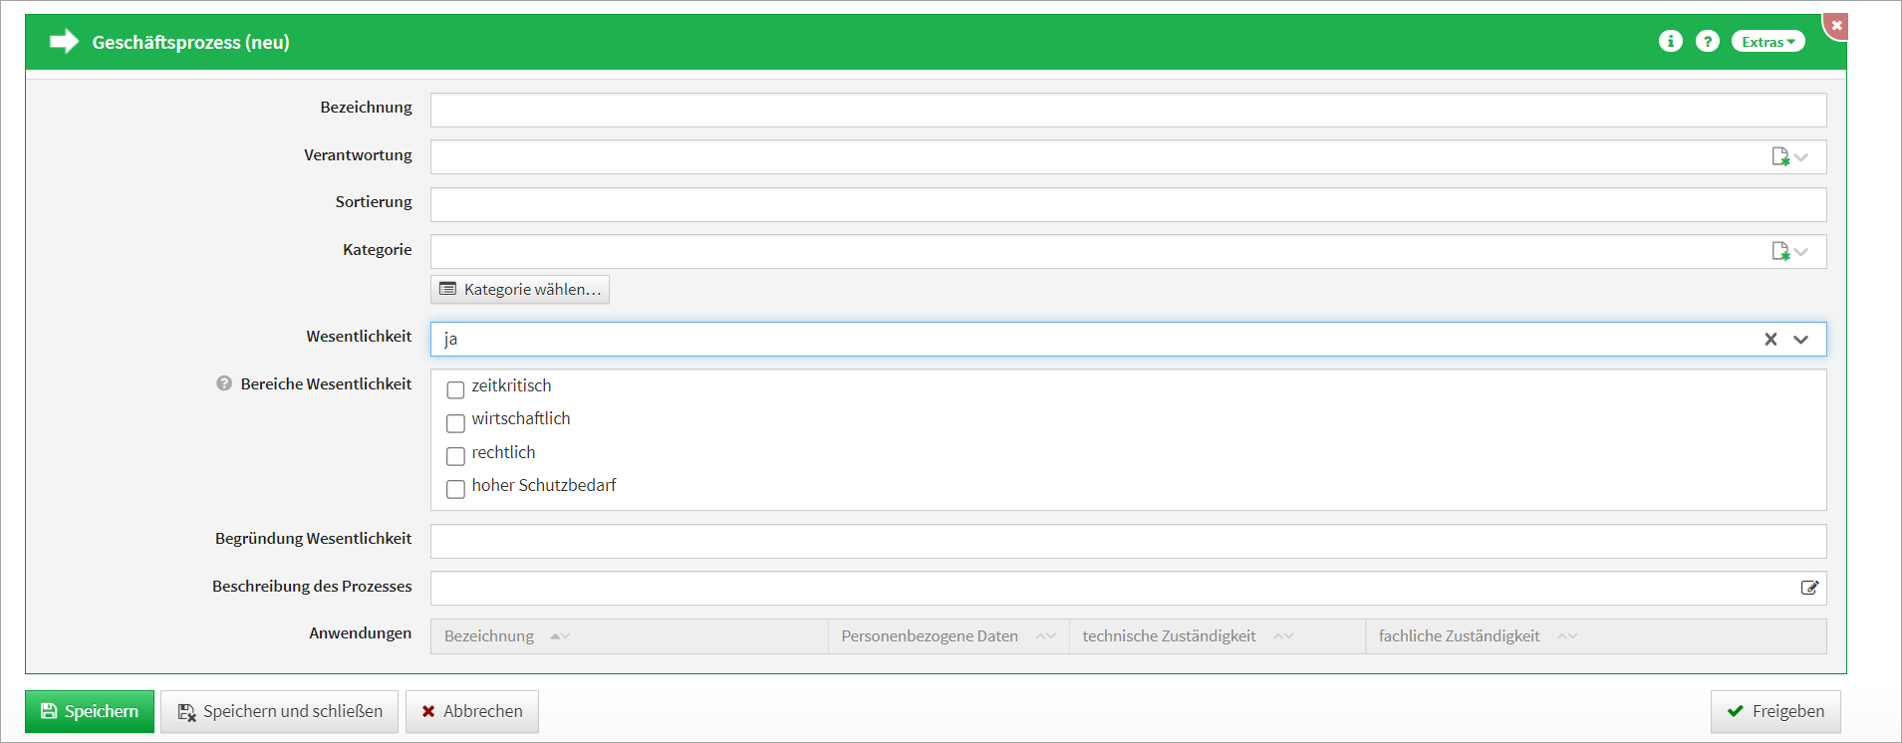Screen dimensions: 1902x743
Task: Click the info icon in the header
Action: click(x=1671, y=41)
